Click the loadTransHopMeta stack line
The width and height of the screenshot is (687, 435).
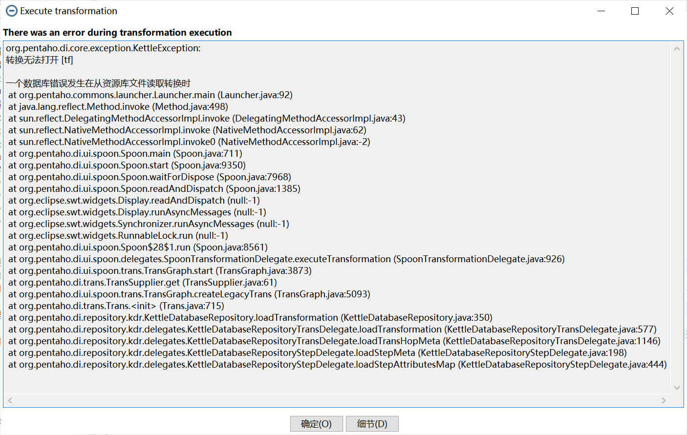coord(334,341)
